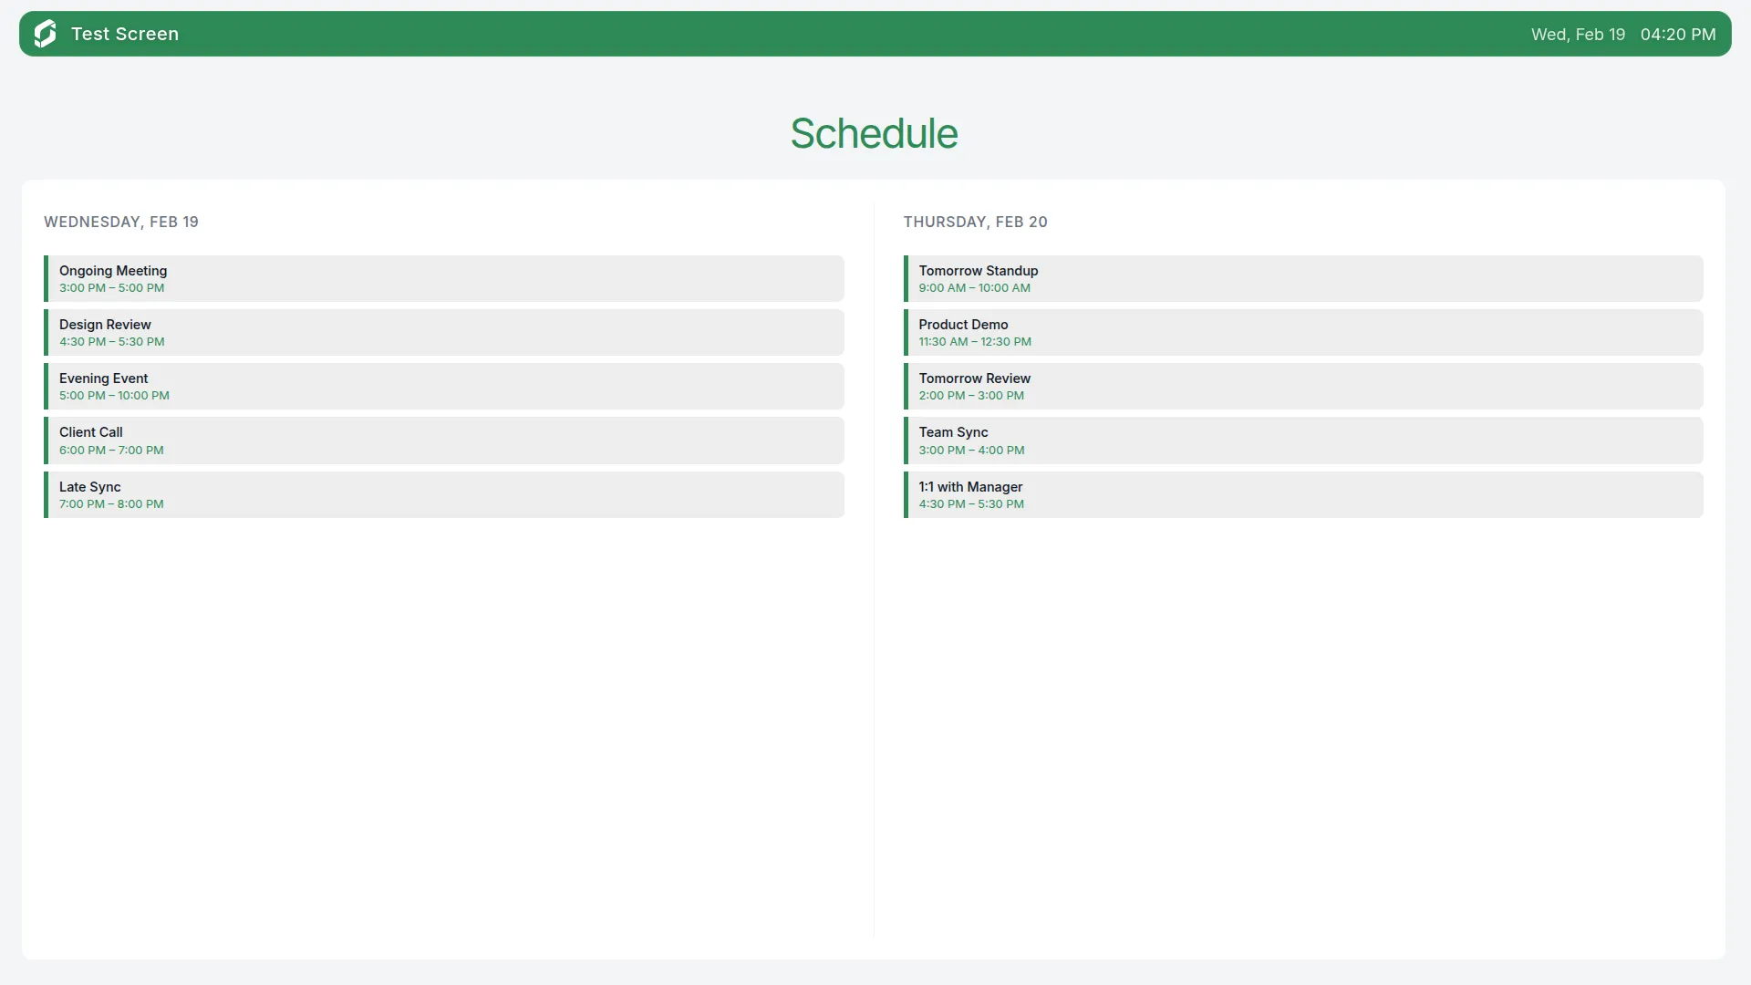
Task: Click the 04:20 PM clock in header
Action: tap(1678, 34)
